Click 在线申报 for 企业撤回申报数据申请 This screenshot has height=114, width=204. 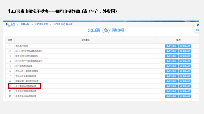click(171, 86)
